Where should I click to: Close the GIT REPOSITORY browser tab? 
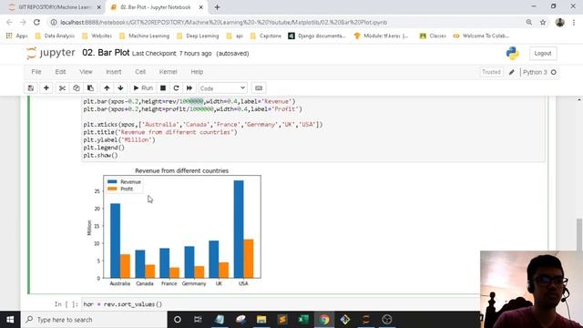[x=99, y=7]
